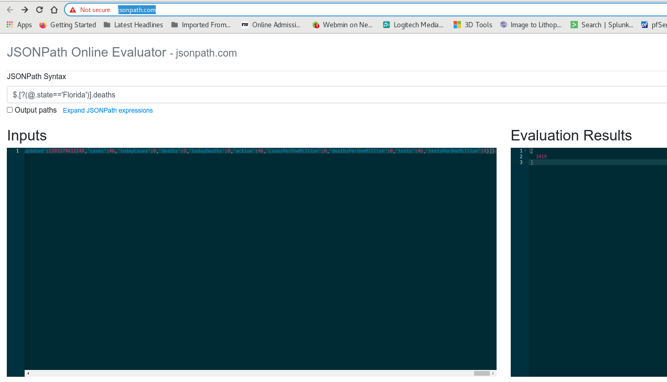
Task: Reload the current page
Action: click(x=39, y=10)
